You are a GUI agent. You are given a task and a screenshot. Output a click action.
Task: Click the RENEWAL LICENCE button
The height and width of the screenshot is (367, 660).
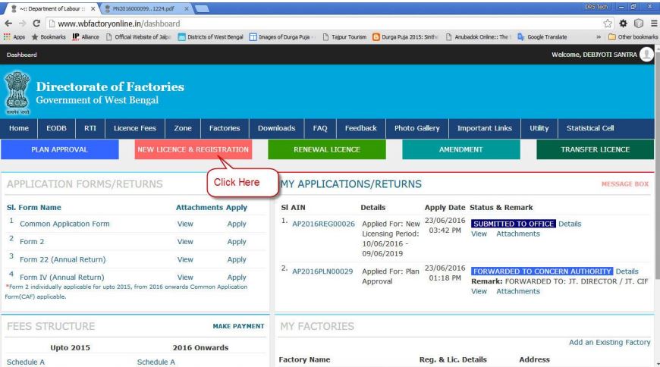coord(327,149)
